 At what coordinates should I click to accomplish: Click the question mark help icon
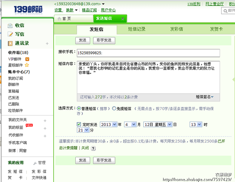93,149
